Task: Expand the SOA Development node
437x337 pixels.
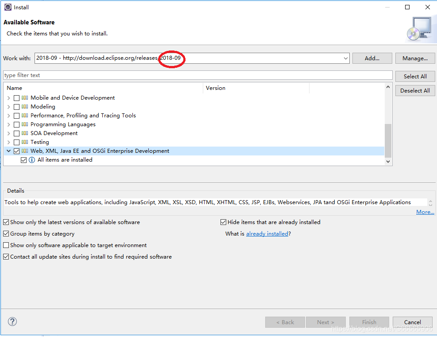Action: 9,134
